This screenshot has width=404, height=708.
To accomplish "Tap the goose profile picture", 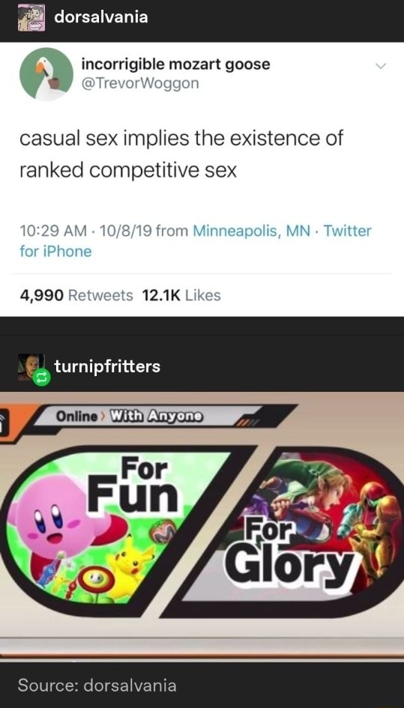I will pos(46,74).
